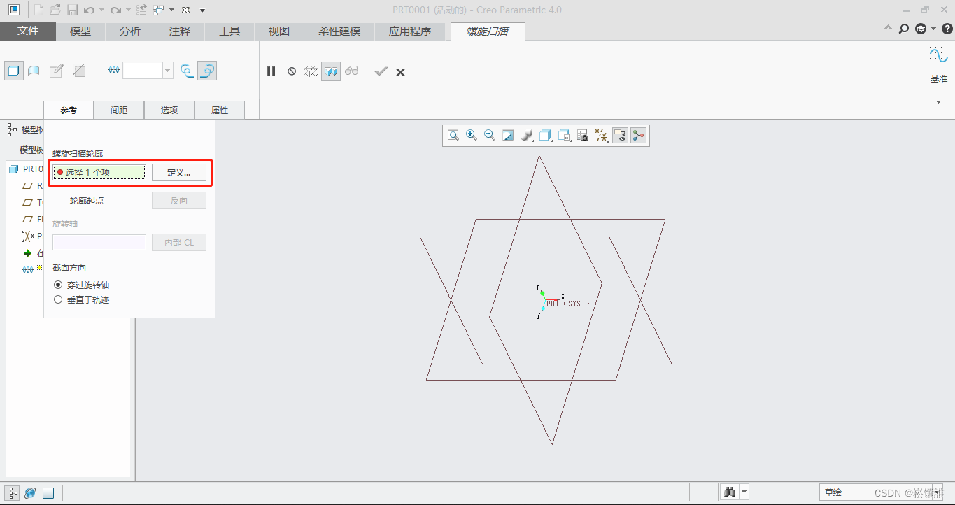Open the 选项 tab
Screen dimensions: 955x505
pos(169,111)
